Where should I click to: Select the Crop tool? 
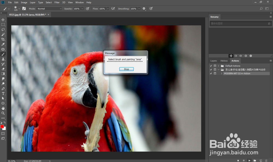(x=3, y=39)
